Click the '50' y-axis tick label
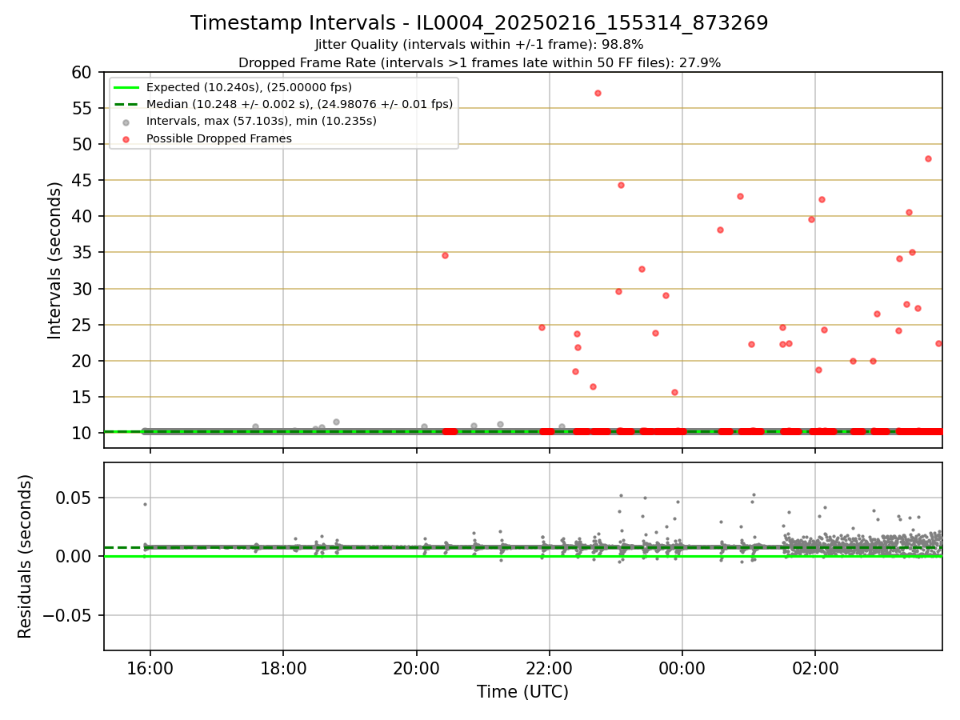 click(83, 144)
